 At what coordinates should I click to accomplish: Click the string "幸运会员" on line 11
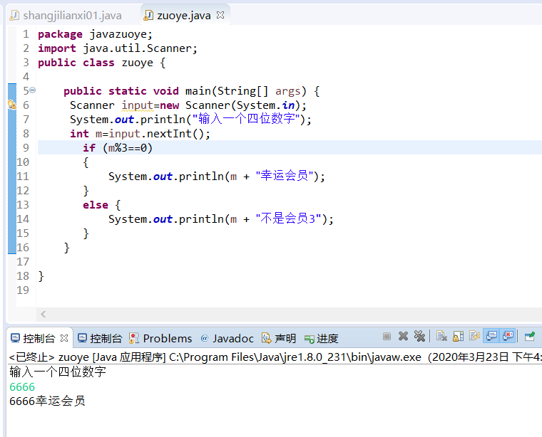[x=285, y=176]
